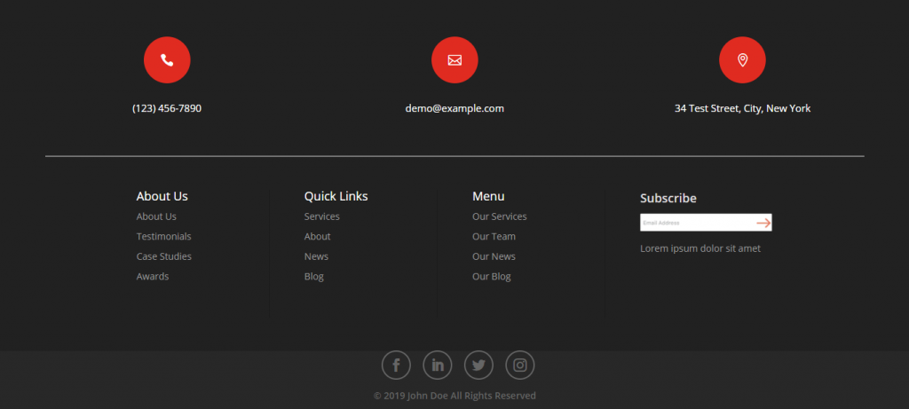Click the Subscribe heading

[668, 198]
